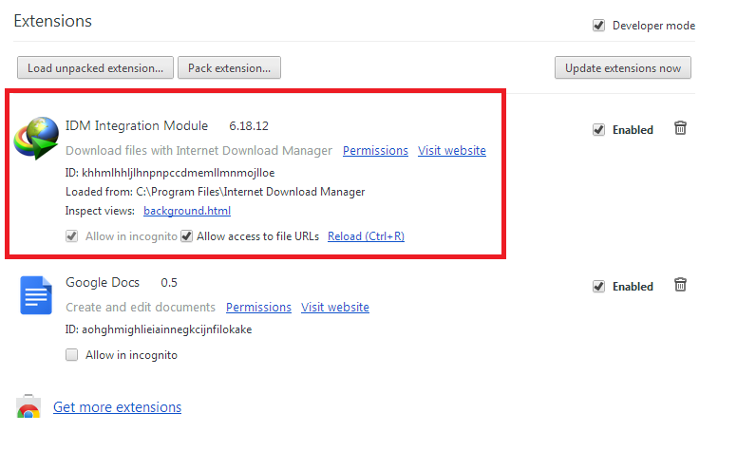Viewport: 737px width, 451px height.
Task: Click Update extensions now button
Action: [623, 67]
